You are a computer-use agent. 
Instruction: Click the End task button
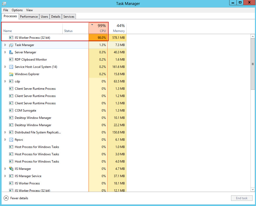(241, 198)
